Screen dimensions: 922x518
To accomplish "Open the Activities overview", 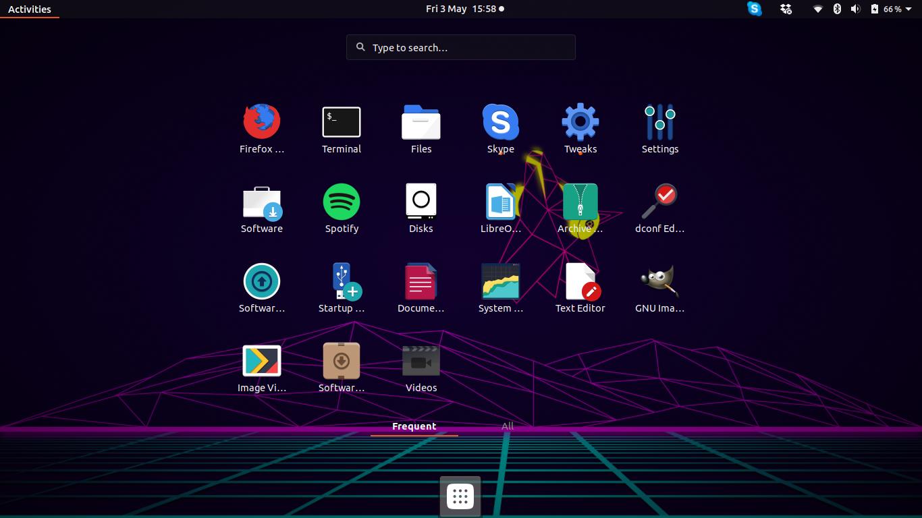I will point(29,9).
